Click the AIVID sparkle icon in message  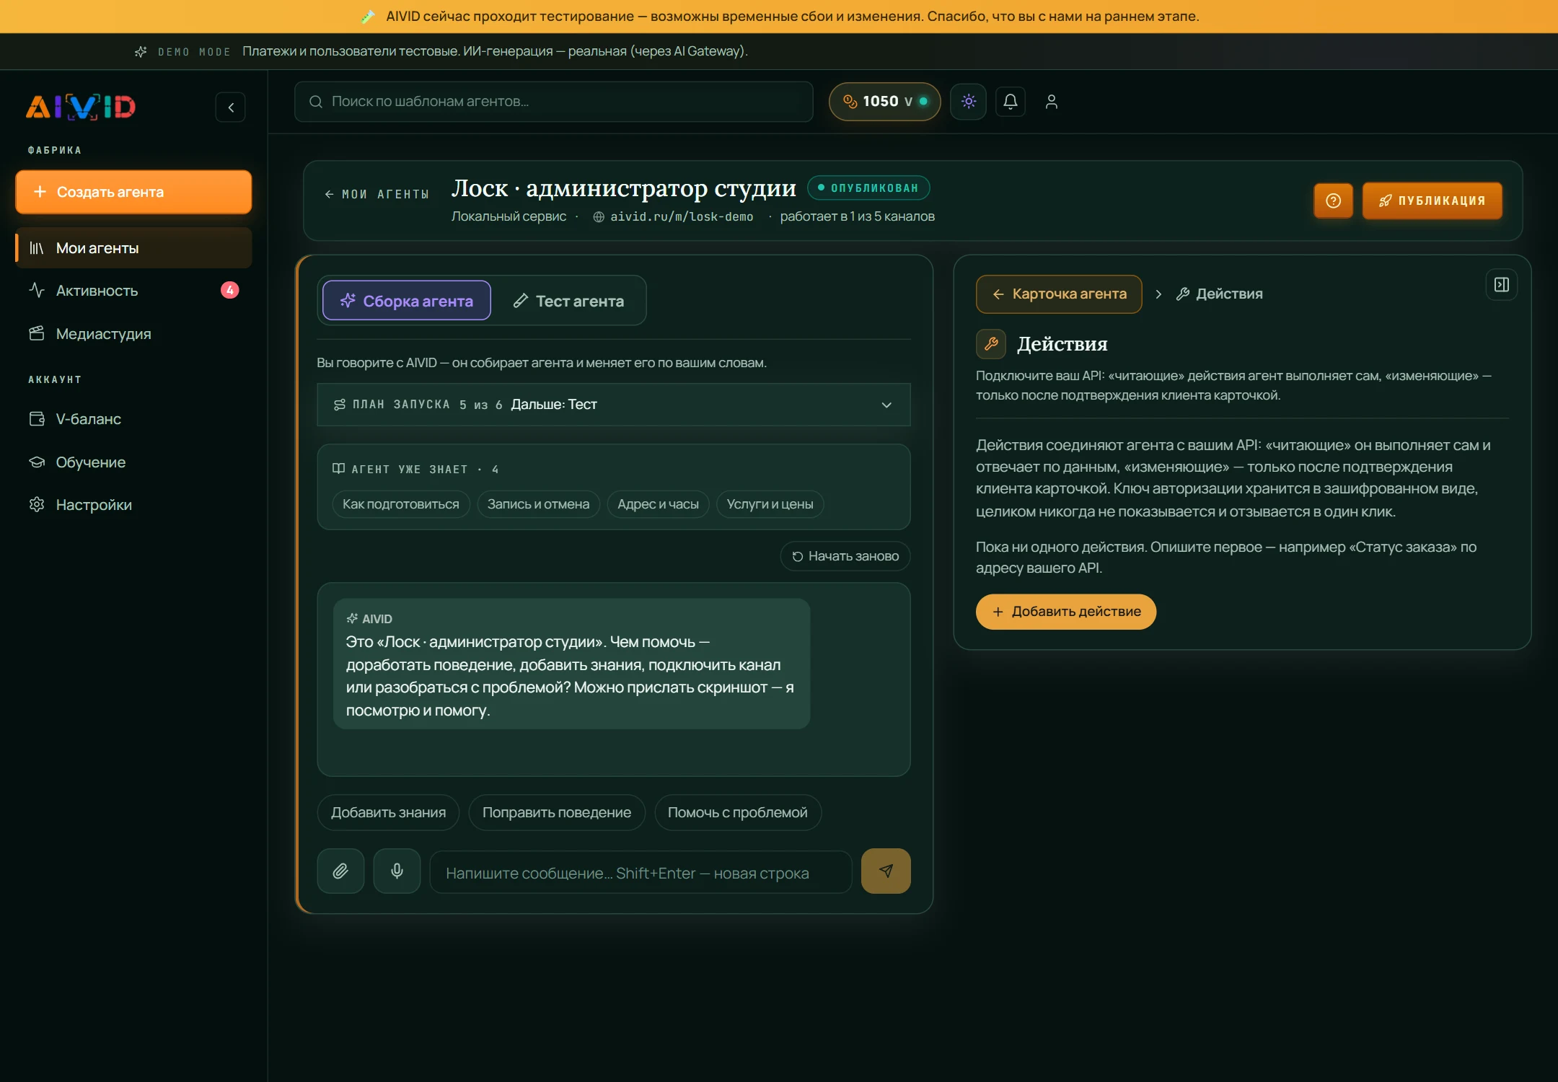click(352, 619)
